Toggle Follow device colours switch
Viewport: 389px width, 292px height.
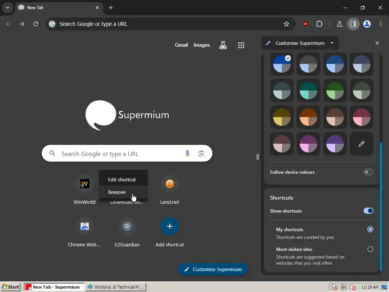[368, 172]
